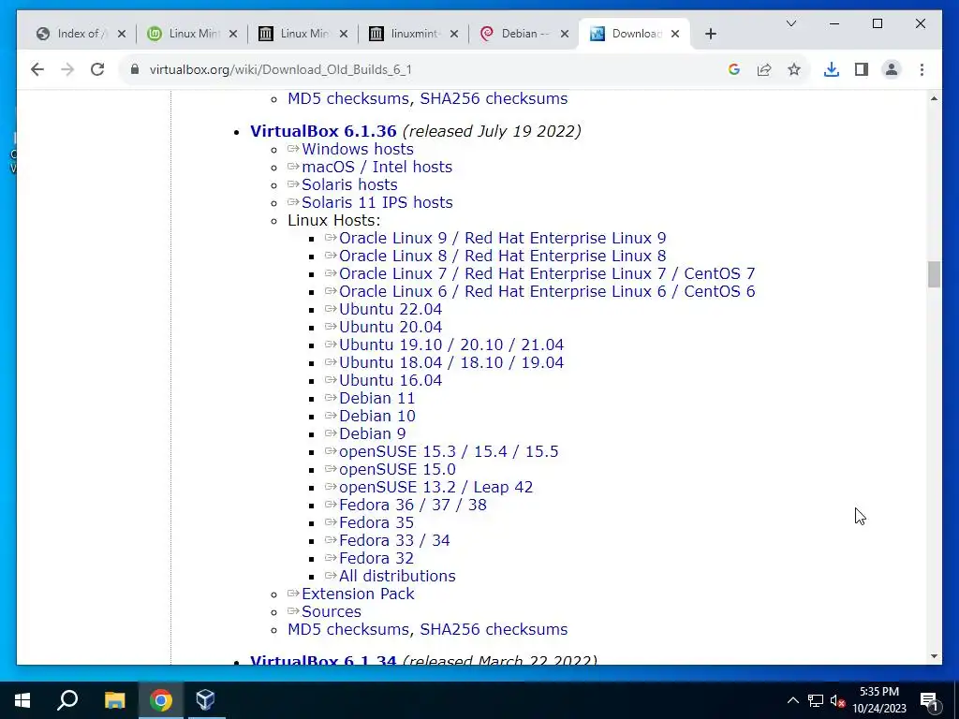Click Ubuntu 18.04 / 18.10 / 19.04 link
The height and width of the screenshot is (719, 959).
(x=451, y=362)
